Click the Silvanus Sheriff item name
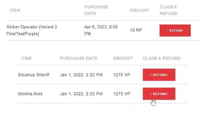 point(34,75)
